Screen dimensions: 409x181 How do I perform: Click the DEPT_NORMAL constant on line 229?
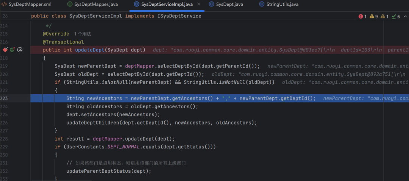(x=123, y=147)
